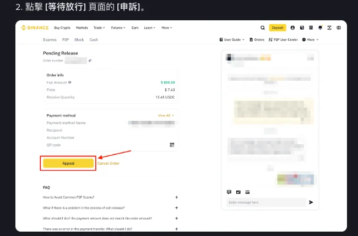Click the Pending Release heading

[x=60, y=53]
